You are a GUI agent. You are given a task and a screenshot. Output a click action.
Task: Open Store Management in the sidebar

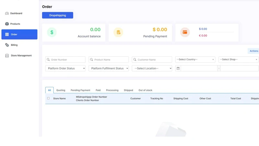point(21,55)
